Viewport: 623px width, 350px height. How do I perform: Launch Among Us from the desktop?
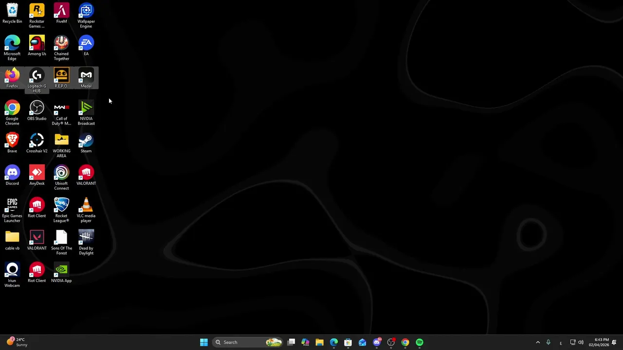(x=37, y=46)
